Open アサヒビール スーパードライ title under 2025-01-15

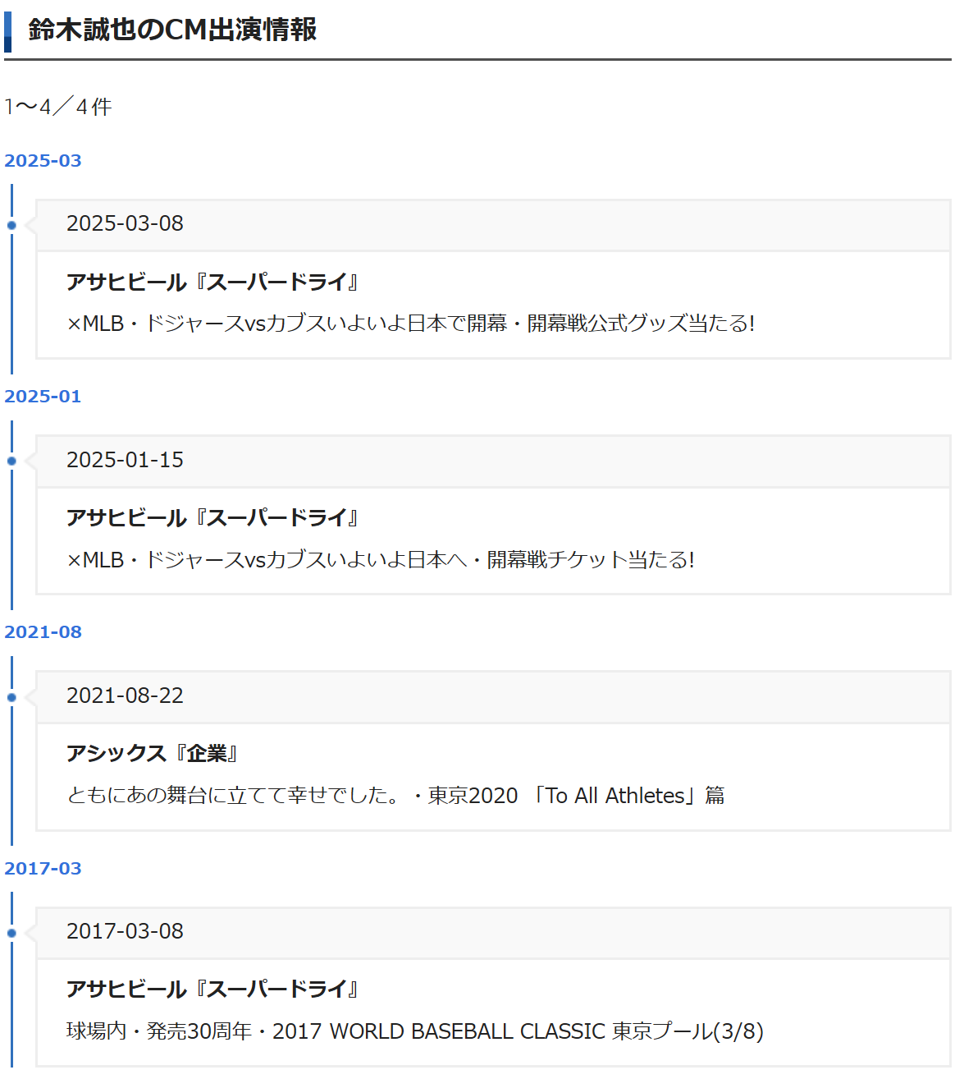(x=212, y=517)
